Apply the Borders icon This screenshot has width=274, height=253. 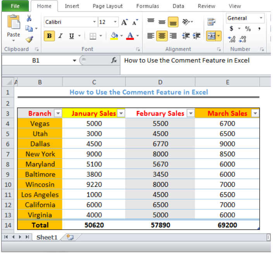point(93,36)
